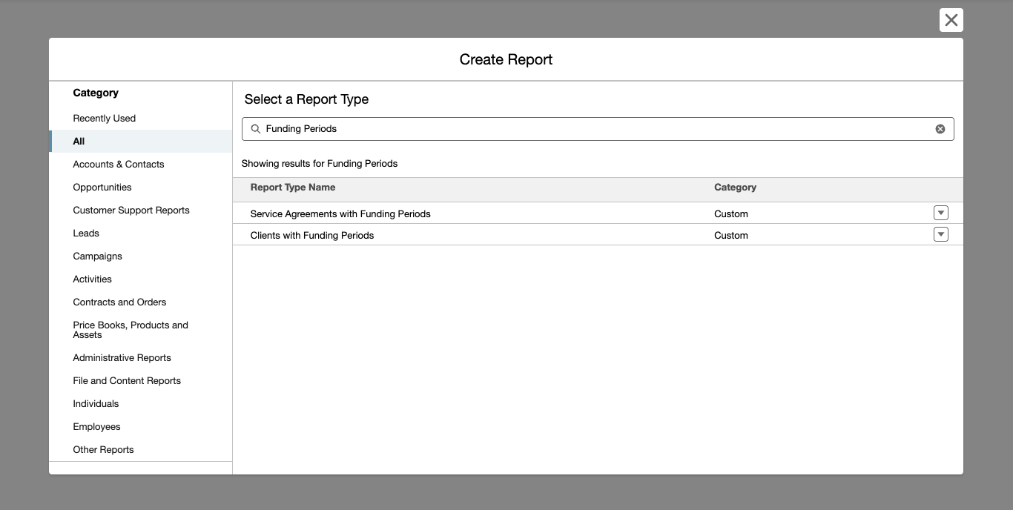Choose the Recently Used category
This screenshot has width=1013, height=510.
[104, 119]
